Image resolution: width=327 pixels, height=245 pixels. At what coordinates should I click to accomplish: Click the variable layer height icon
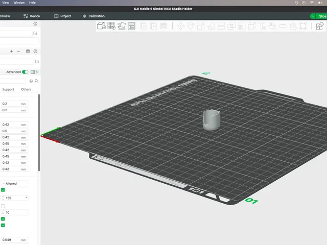(163, 26)
